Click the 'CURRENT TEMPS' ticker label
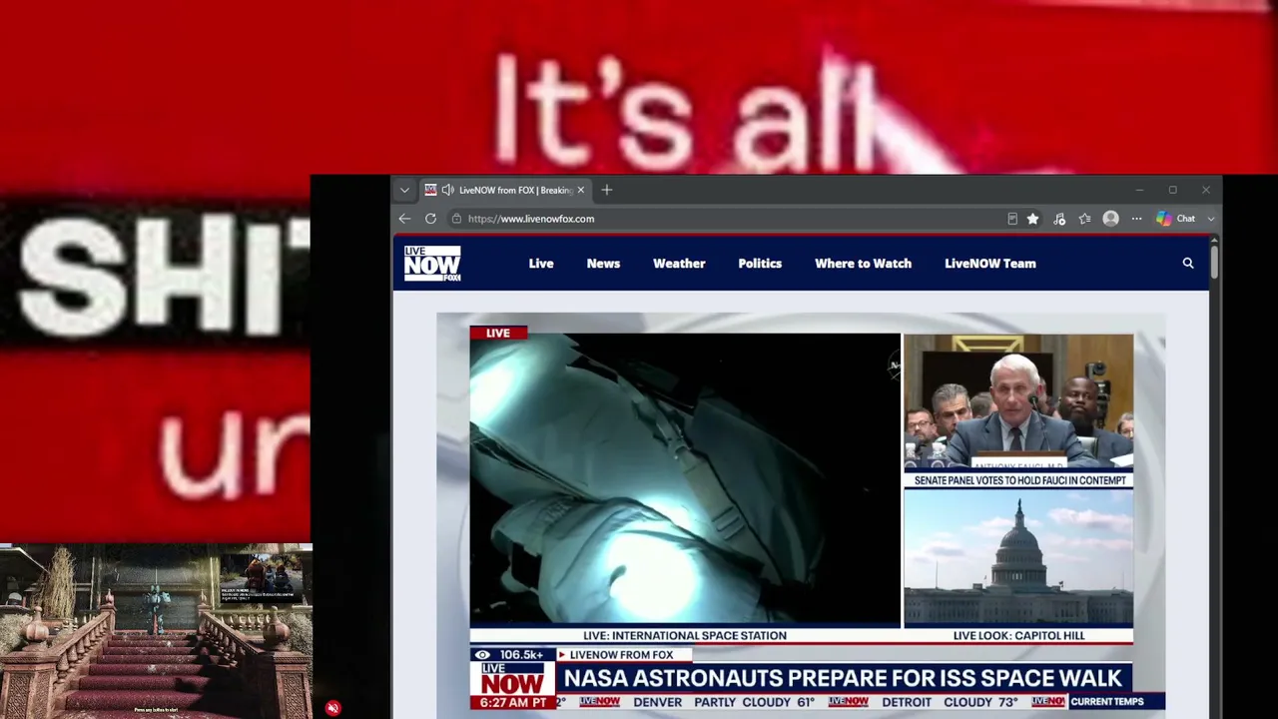Image resolution: width=1278 pixels, height=719 pixels. (1107, 702)
